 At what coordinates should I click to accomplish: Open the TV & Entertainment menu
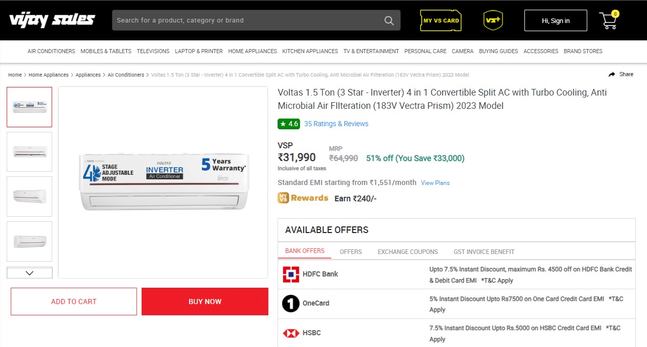(x=371, y=51)
